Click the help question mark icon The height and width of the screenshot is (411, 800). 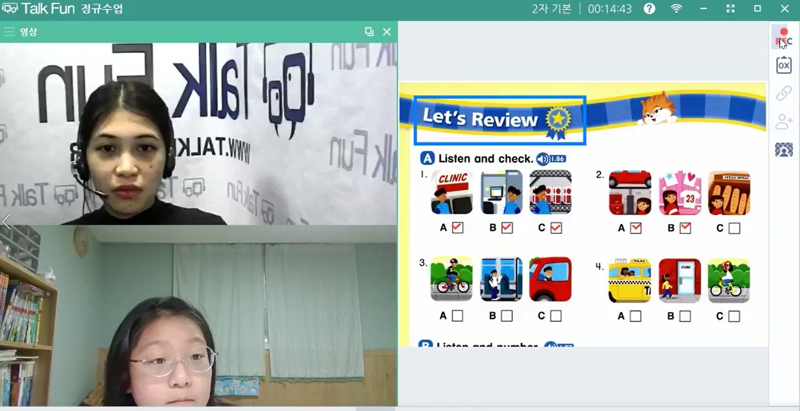(x=649, y=9)
